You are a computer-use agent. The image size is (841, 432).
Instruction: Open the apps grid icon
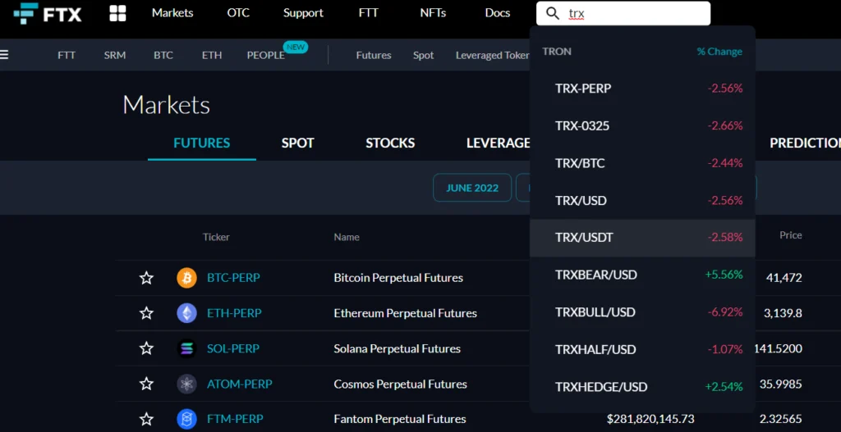click(117, 13)
